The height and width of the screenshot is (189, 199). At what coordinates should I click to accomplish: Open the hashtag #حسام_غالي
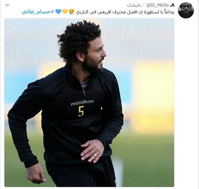(38, 12)
